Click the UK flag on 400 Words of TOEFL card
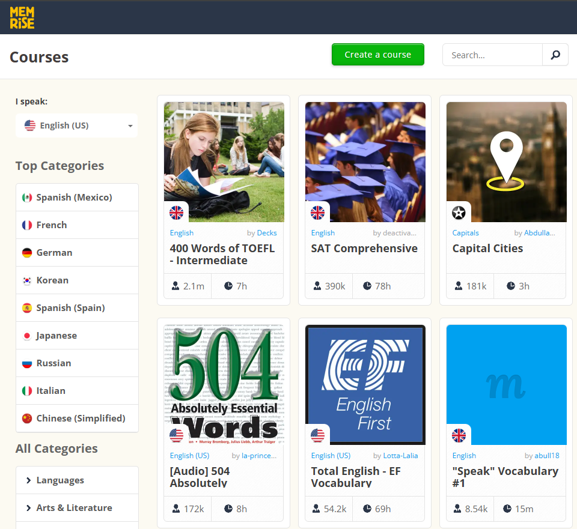 [176, 213]
